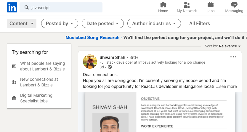Open the Home feed icon
Screen dimensions: 247x132
tap(163, 5)
